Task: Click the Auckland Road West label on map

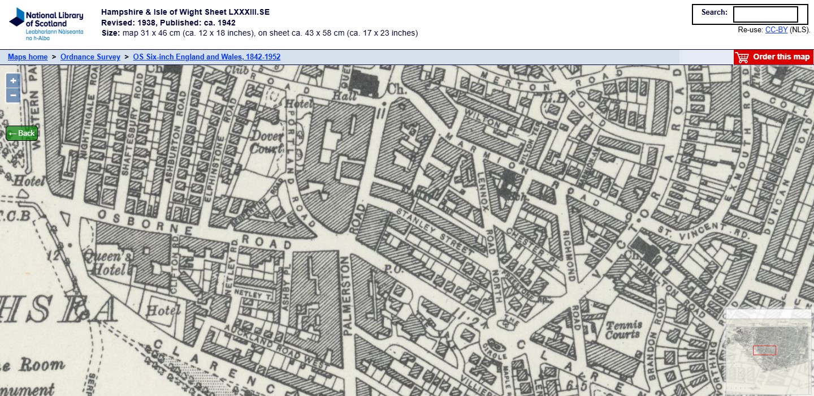Action: click(275, 348)
